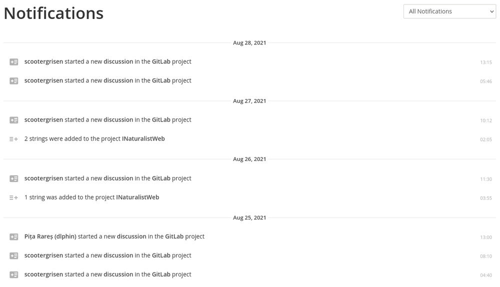Open Pița Rareș (dlphin) user profile link

pyautogui.click(x=50, y=236)
